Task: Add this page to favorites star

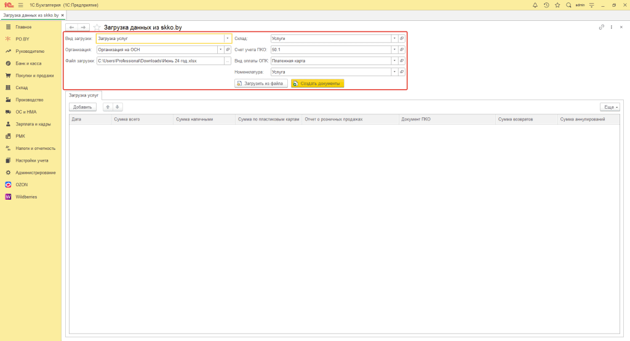Action: pos(97,28)
